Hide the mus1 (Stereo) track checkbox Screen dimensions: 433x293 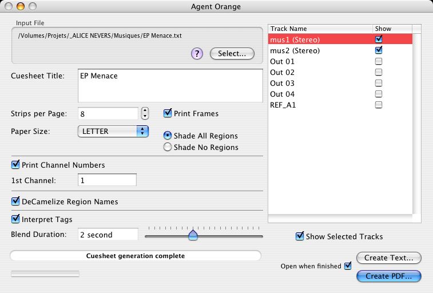(378, 39)
